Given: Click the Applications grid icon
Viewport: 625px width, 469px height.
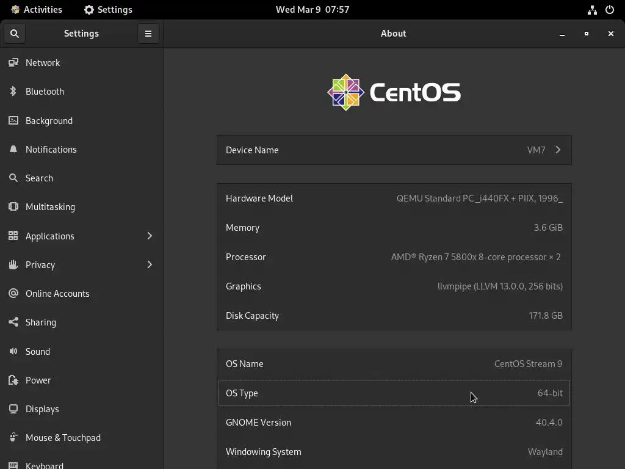Looking at the screenshot, I should click(13, 236).
